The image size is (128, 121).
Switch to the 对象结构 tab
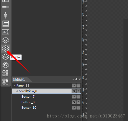click(19, 80)
